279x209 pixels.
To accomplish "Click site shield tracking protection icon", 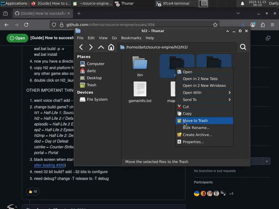I will click(x=54, y=25).
